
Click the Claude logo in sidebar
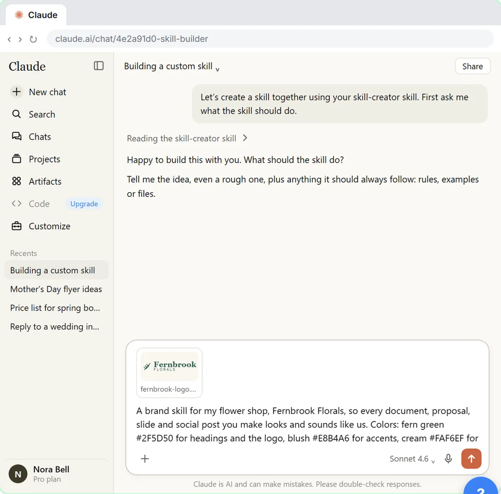[27, 66]
